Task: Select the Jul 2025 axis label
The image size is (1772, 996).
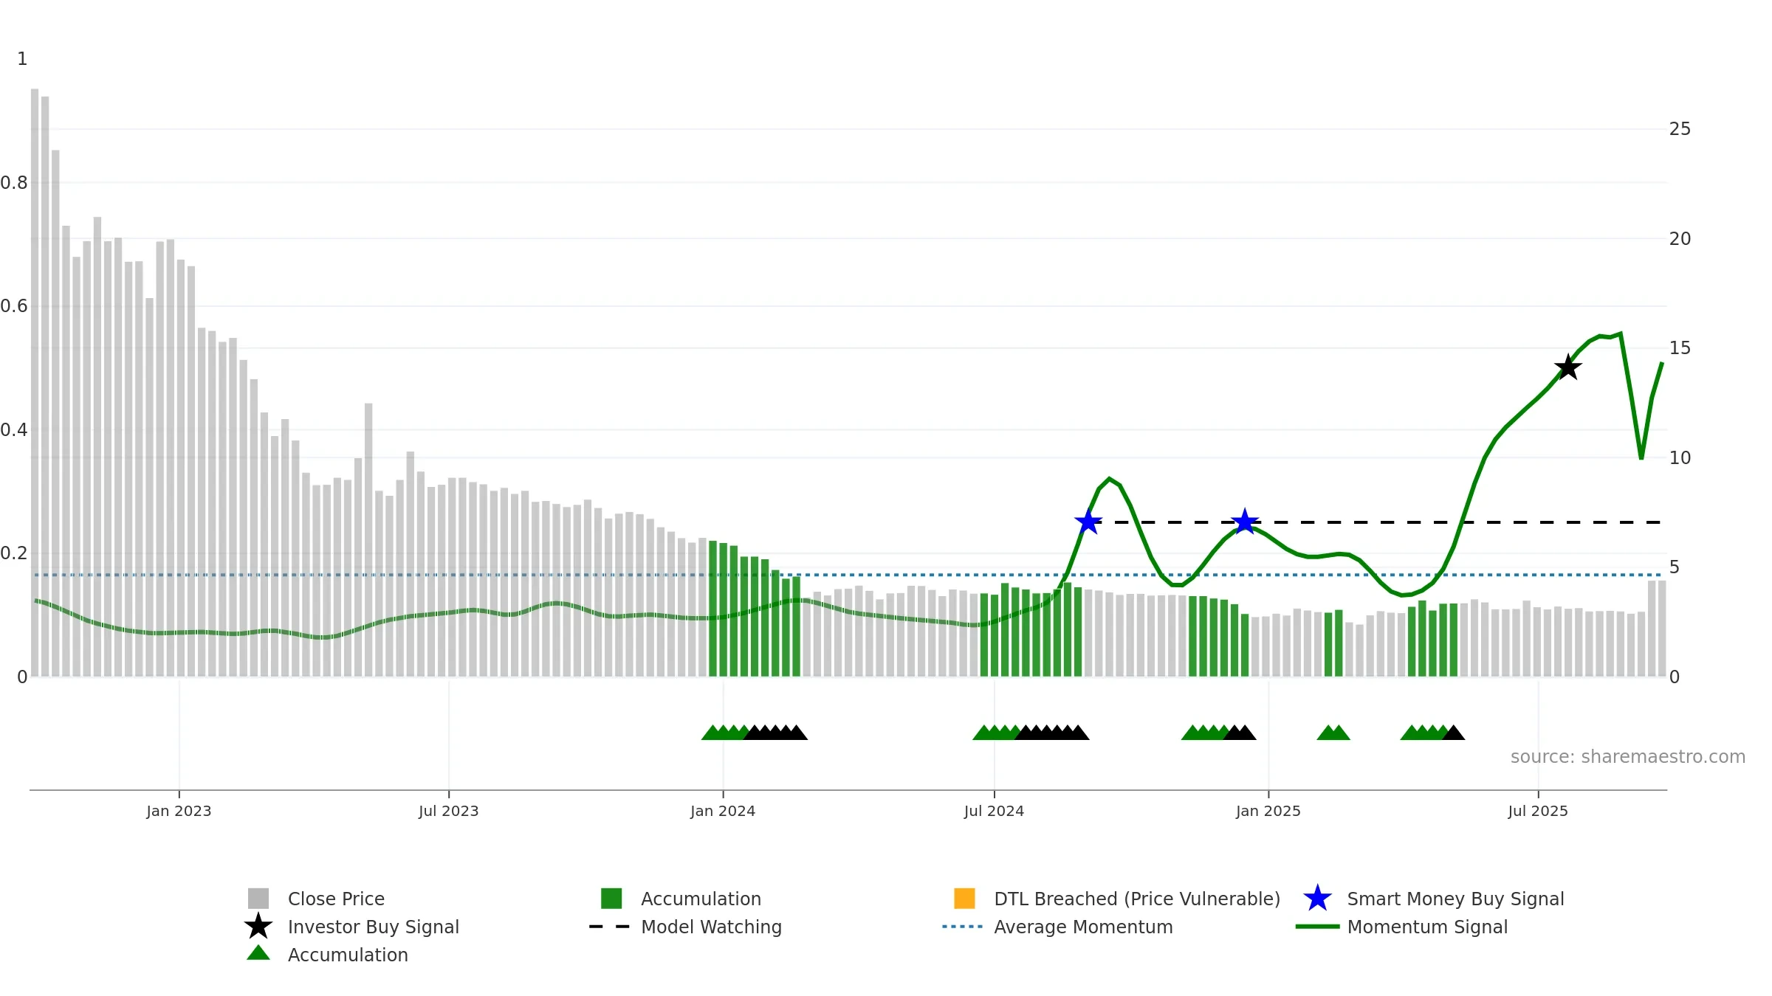Action: (1538, 812)
